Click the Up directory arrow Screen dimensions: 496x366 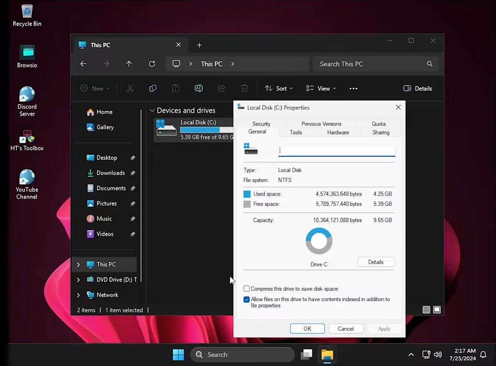pos(129,64)
